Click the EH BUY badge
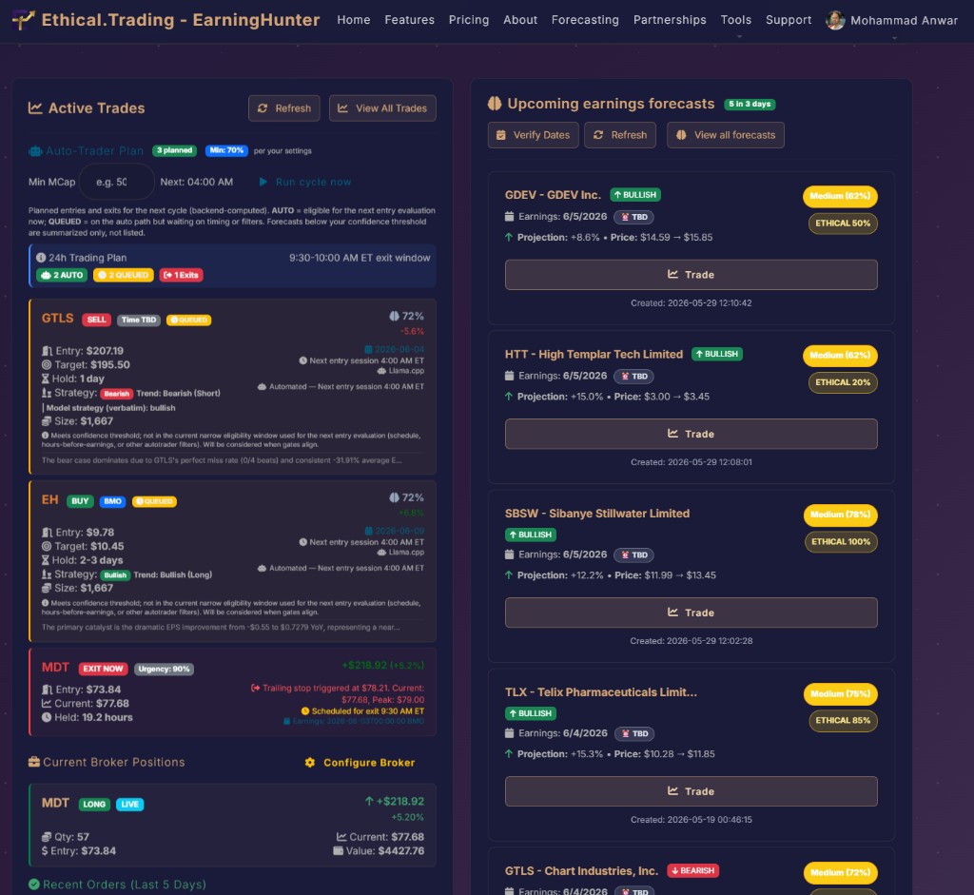974x895 pixels. 80,501
